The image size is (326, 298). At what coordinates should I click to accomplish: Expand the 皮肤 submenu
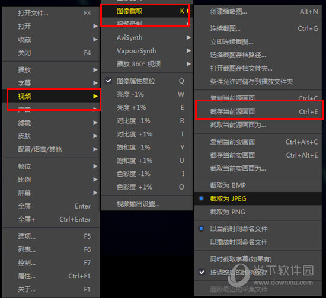tap(51, 136)
